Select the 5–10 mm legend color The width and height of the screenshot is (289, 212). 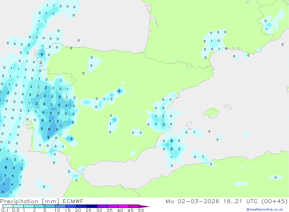point(50,206)
